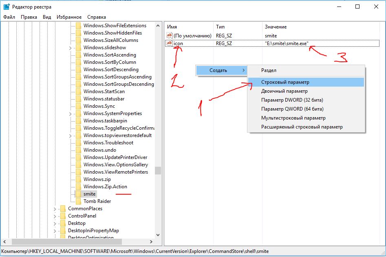The height and width of the screenshot is (257, 386).
Task: Expand the CommonPlaces tree node
Action: tap(55, 209)
